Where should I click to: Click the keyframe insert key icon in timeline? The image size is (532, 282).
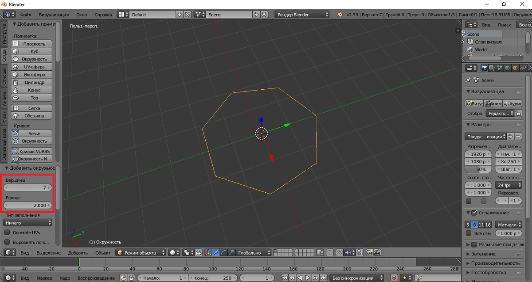[x=418, y=278]
